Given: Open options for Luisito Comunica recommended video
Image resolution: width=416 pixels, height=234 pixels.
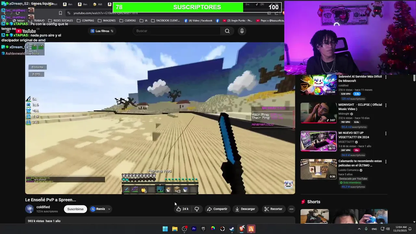Looking at the screenshot, I should pos(386,162).
